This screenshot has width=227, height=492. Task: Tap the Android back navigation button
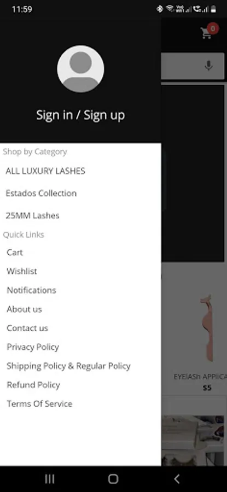pos(177,479)
